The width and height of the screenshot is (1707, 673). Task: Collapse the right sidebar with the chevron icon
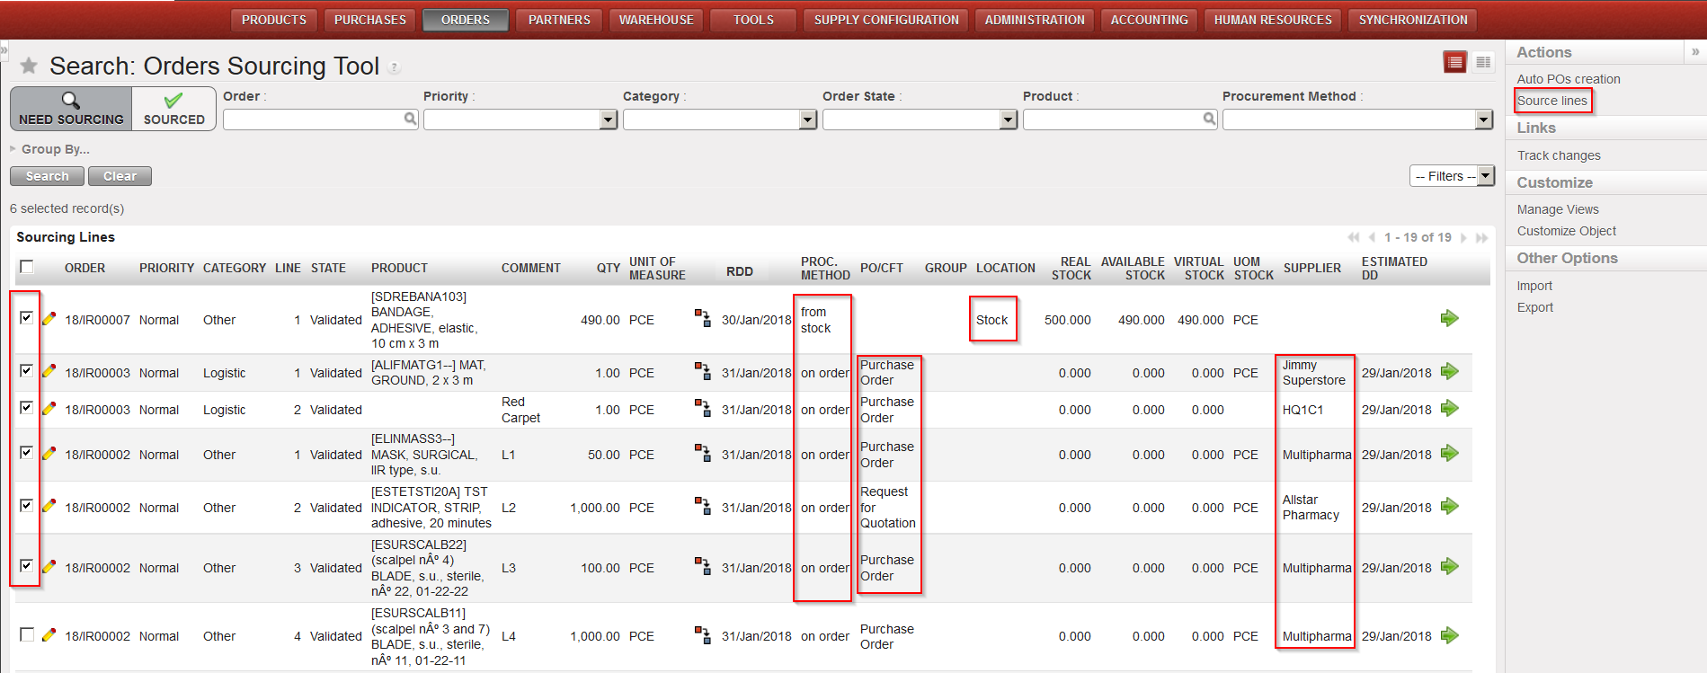(1695, 52)
